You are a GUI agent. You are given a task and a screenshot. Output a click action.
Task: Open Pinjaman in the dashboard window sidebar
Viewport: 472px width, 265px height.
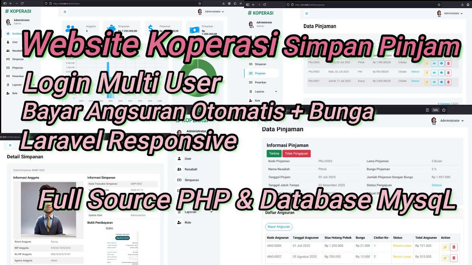(x=14, y=68)
